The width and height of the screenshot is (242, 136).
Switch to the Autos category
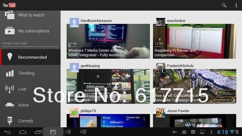point(30,105)
